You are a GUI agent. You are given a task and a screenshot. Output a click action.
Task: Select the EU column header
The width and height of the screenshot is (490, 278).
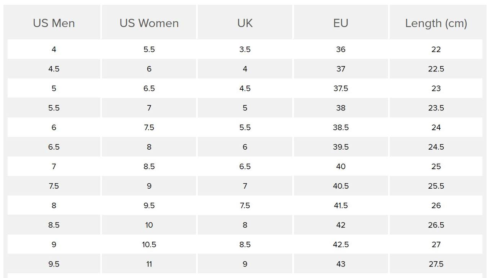point(341,23)
